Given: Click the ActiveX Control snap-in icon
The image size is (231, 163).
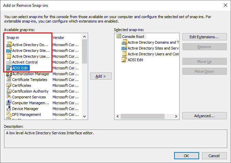Looking at the screenshot, I should click(x=9, y=62).
